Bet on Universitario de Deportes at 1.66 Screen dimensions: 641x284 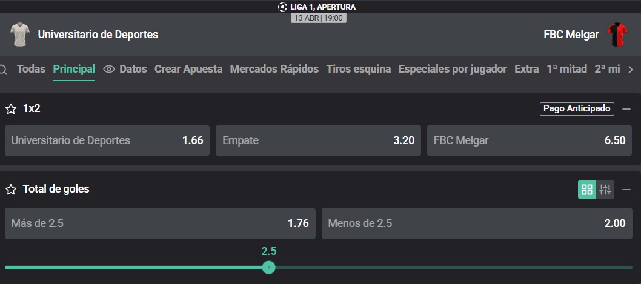coord(107,140)
